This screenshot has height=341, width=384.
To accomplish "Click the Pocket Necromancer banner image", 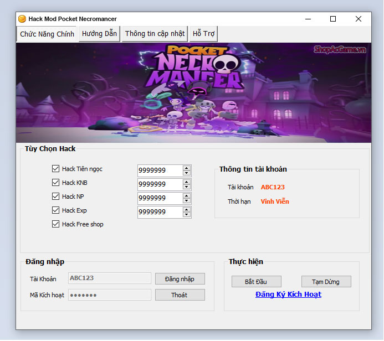I will [x=193, y=92].
